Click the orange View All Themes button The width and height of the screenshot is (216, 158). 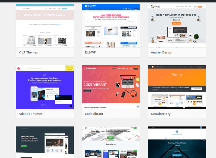(177, 23)
